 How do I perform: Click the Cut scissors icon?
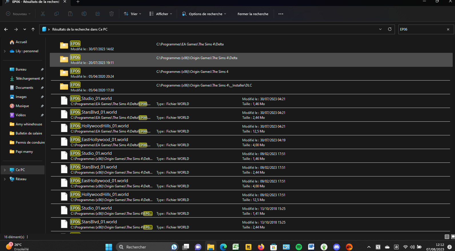[x=43, y=14]
